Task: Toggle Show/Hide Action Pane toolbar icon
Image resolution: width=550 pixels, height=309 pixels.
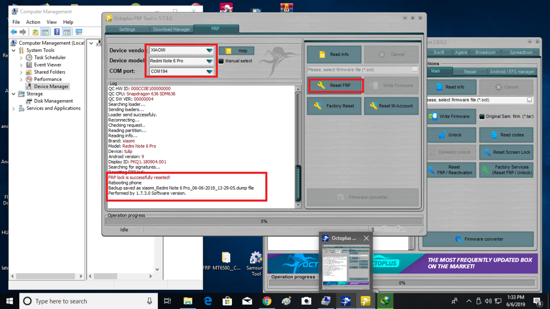Action: (67, 32)
